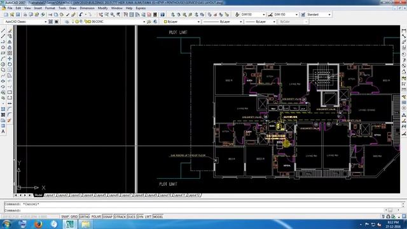Jump to the first layout tab arrow
This screenshot has width=407, height=229.
pos(16,195)
